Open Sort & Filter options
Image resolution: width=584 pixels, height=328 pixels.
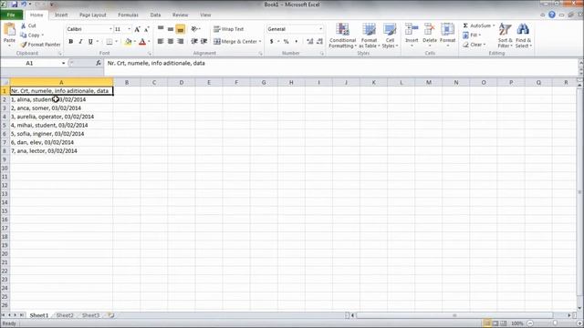pyautogui.click(x=505, y=36)
